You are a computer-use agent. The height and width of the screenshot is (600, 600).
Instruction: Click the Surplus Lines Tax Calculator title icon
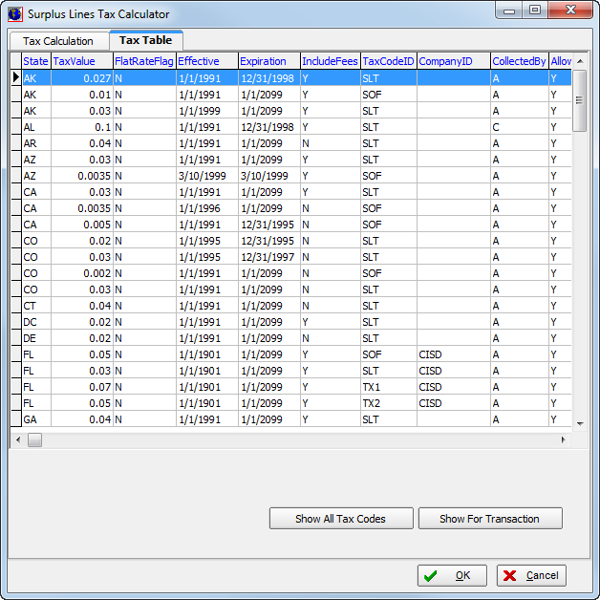coord(14,14)
